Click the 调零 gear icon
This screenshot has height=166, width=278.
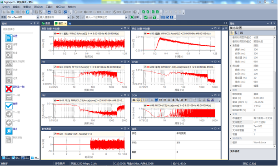(x=9, y=47)
